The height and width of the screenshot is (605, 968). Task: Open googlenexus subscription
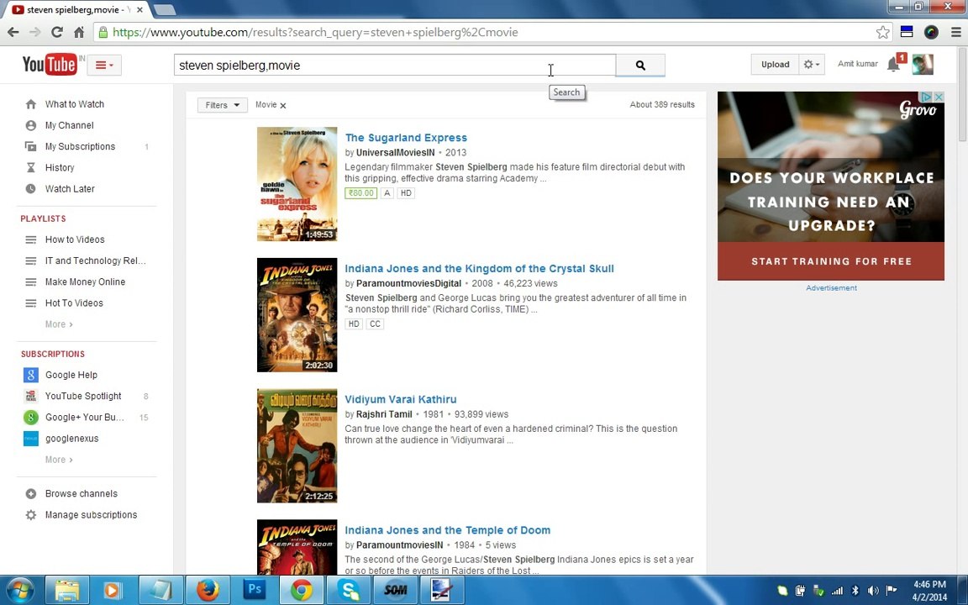[x=71, y=439]
